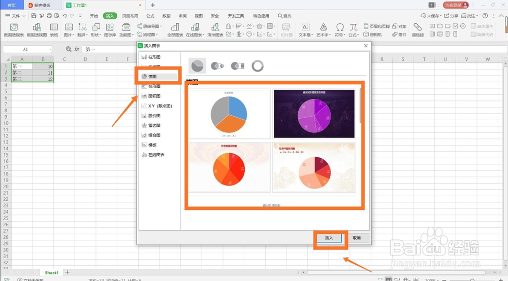Image resolution: width=508 pixels, height=281 pixels.
Task: Click the 分享 share button
Action: 451,16
